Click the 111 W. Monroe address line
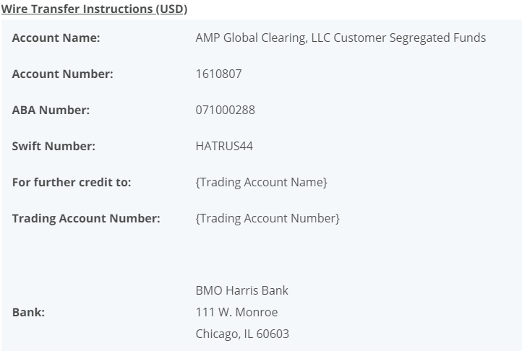The width and height of the screenshot is (522, 351). pyautogui.click(x=236, y=313)
